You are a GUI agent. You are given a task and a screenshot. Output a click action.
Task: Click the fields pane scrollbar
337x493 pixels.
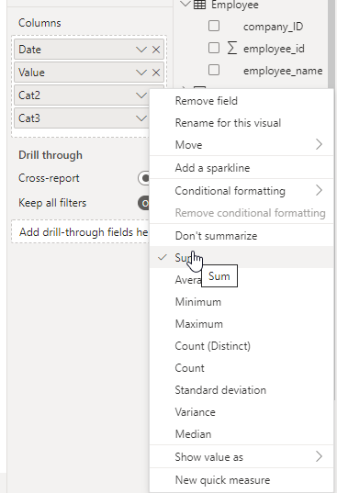point(332,44)
